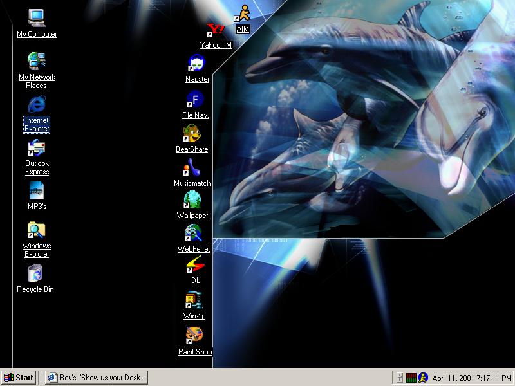
Task: Select the AIM running man desktop icon
Action: coord(243,14)
